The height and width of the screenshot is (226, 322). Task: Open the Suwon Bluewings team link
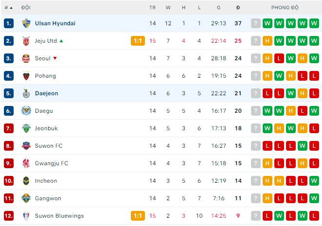[x=59, y=216]
